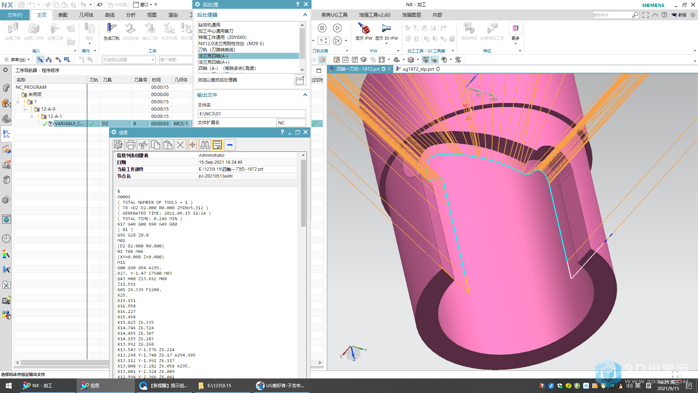698x393 pixels.
Task: Open the ug1872_stp.prt document tab
Action: [418, 69]
